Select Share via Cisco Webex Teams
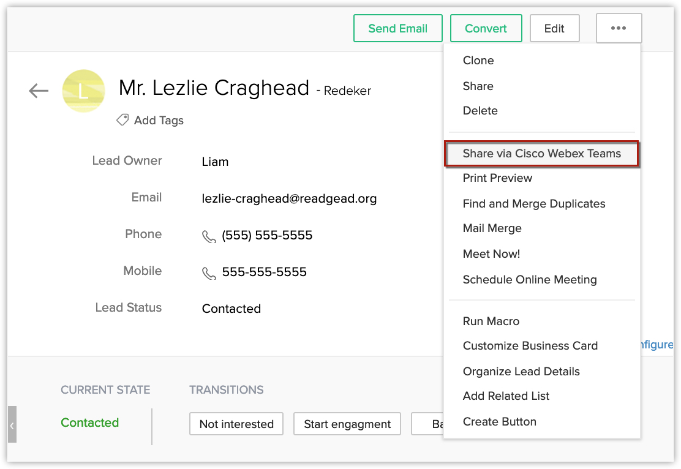This screenshot has height=469, width=681. [x=541, y=154]
